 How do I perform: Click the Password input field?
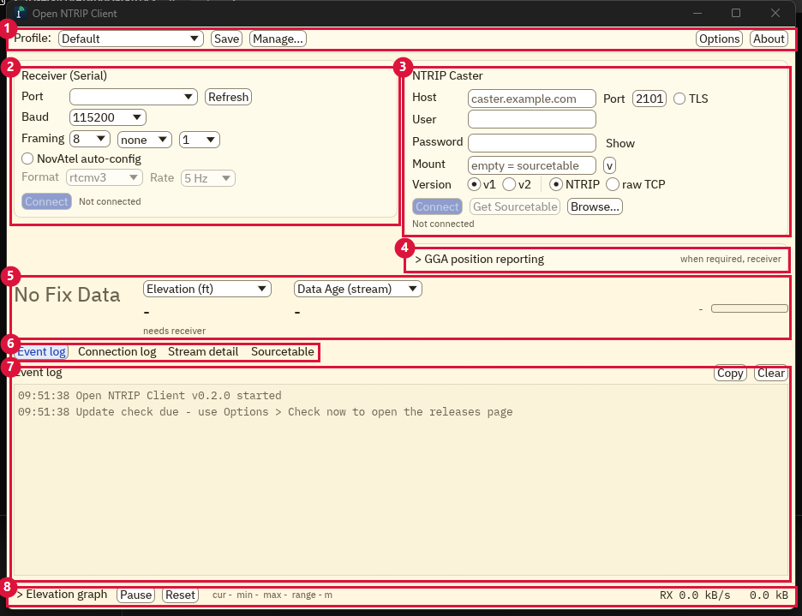click(532, 143)
